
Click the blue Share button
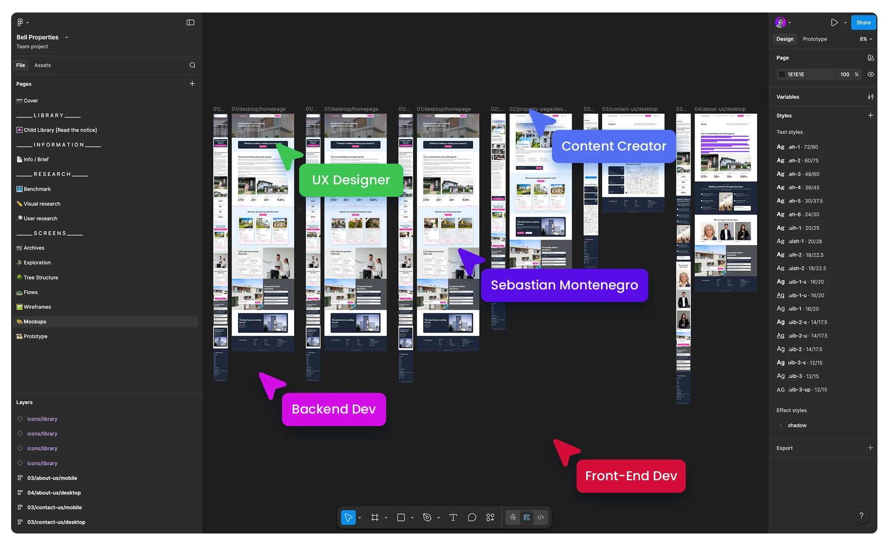click(863, 22)
